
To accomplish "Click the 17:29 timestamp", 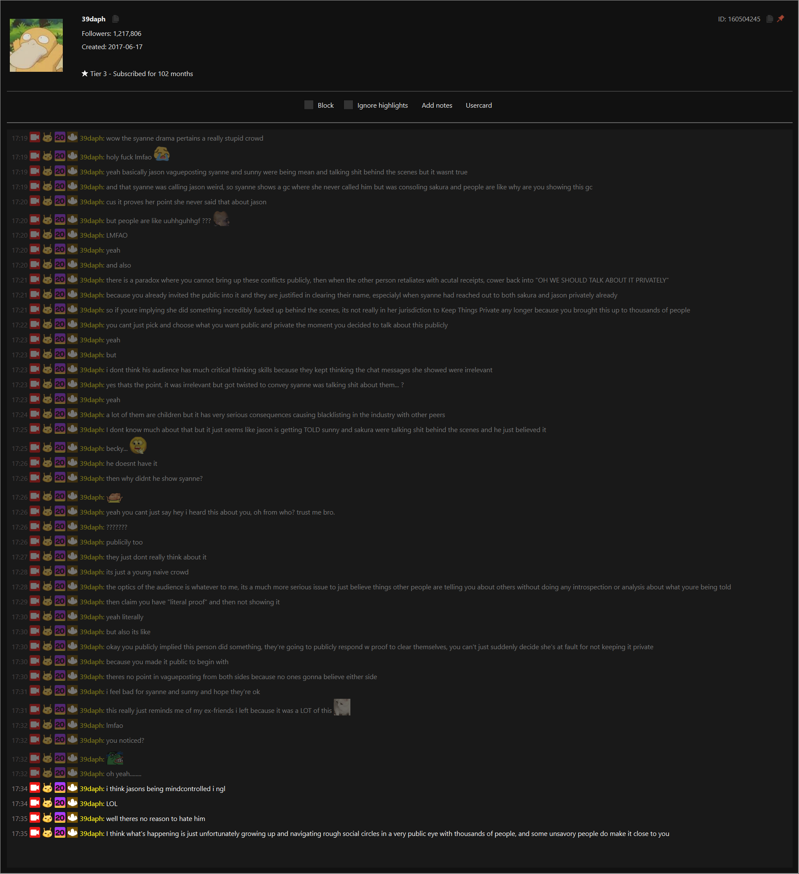I will [x=20, y=602].
